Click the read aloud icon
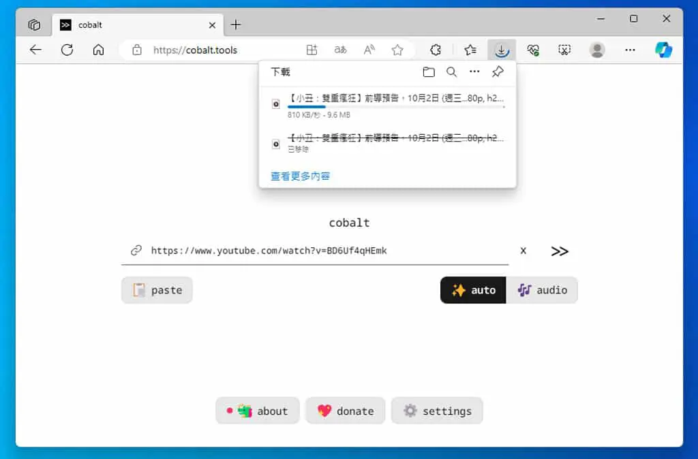 (x=369, y=50)
